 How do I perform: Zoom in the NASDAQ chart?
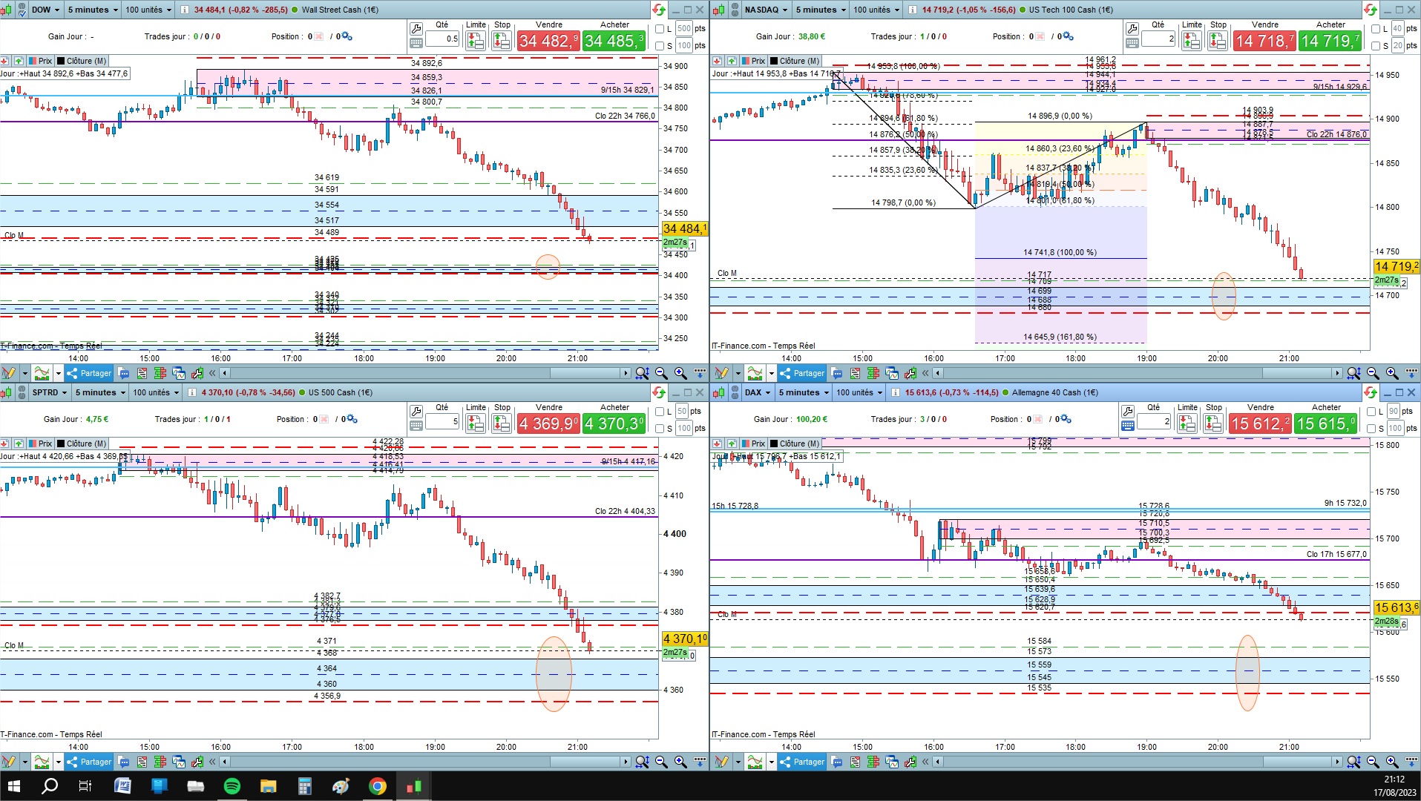tap(1392, 373)
